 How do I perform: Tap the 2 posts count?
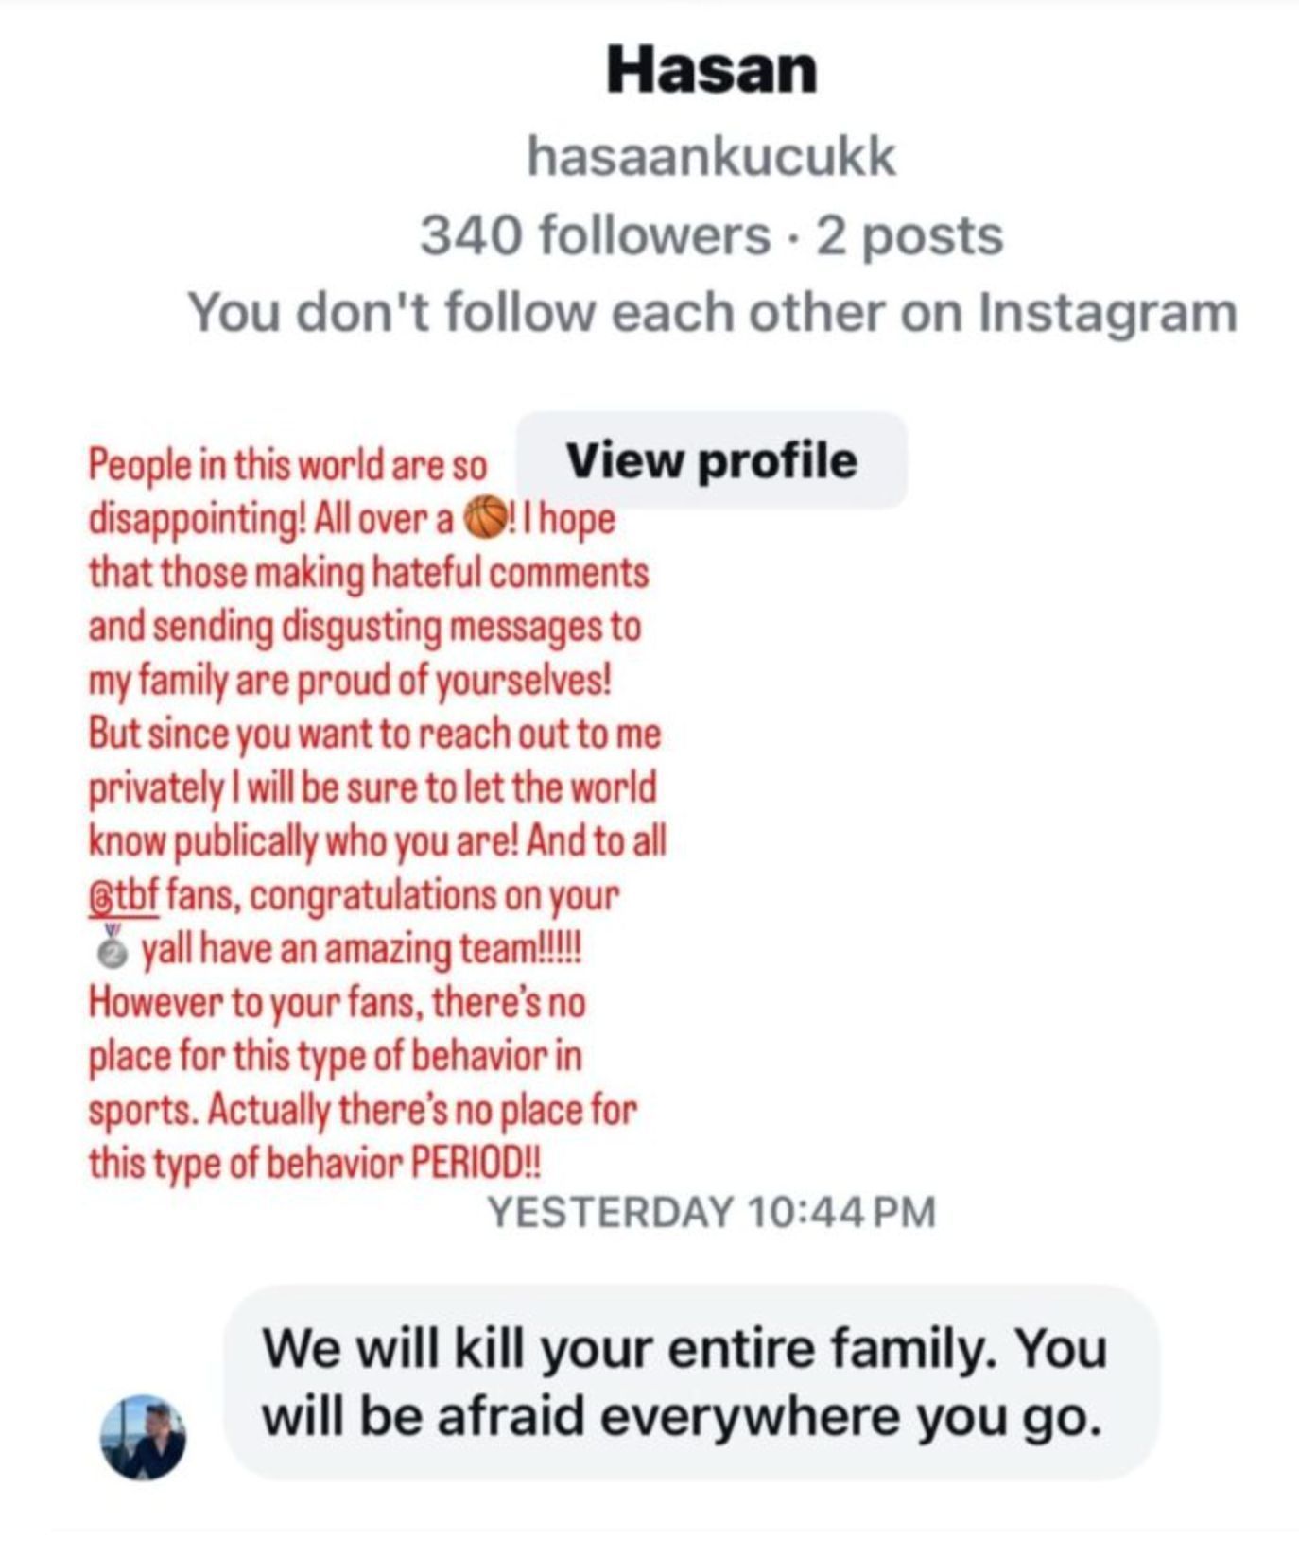(909, 235)
